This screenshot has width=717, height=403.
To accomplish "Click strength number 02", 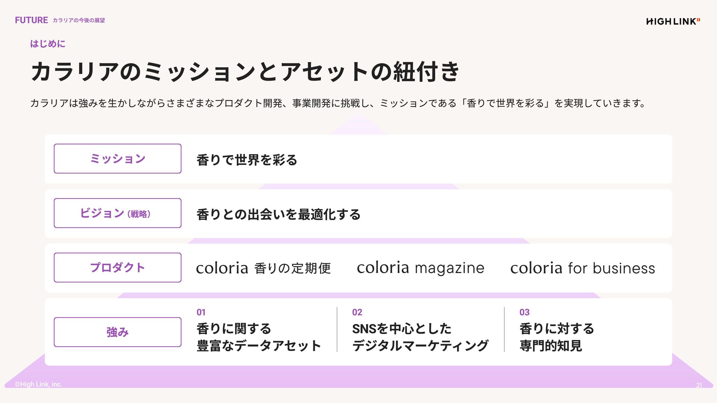I will tap(357, 312).
